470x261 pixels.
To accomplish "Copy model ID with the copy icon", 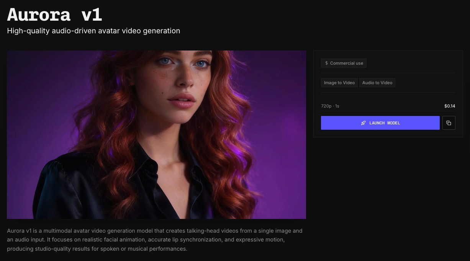I will coord(449,123).
